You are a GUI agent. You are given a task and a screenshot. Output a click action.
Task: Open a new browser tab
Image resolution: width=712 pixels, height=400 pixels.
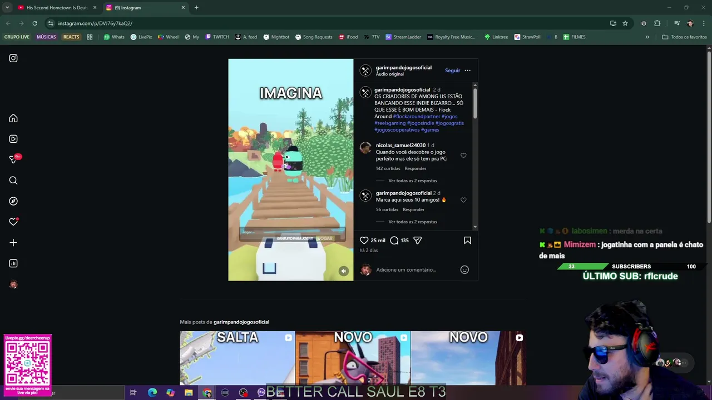click(x=196, y=8)
